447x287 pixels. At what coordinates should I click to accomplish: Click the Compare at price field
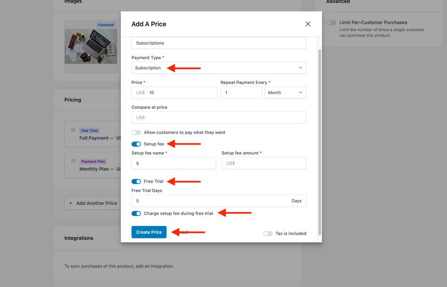(219, 117)
